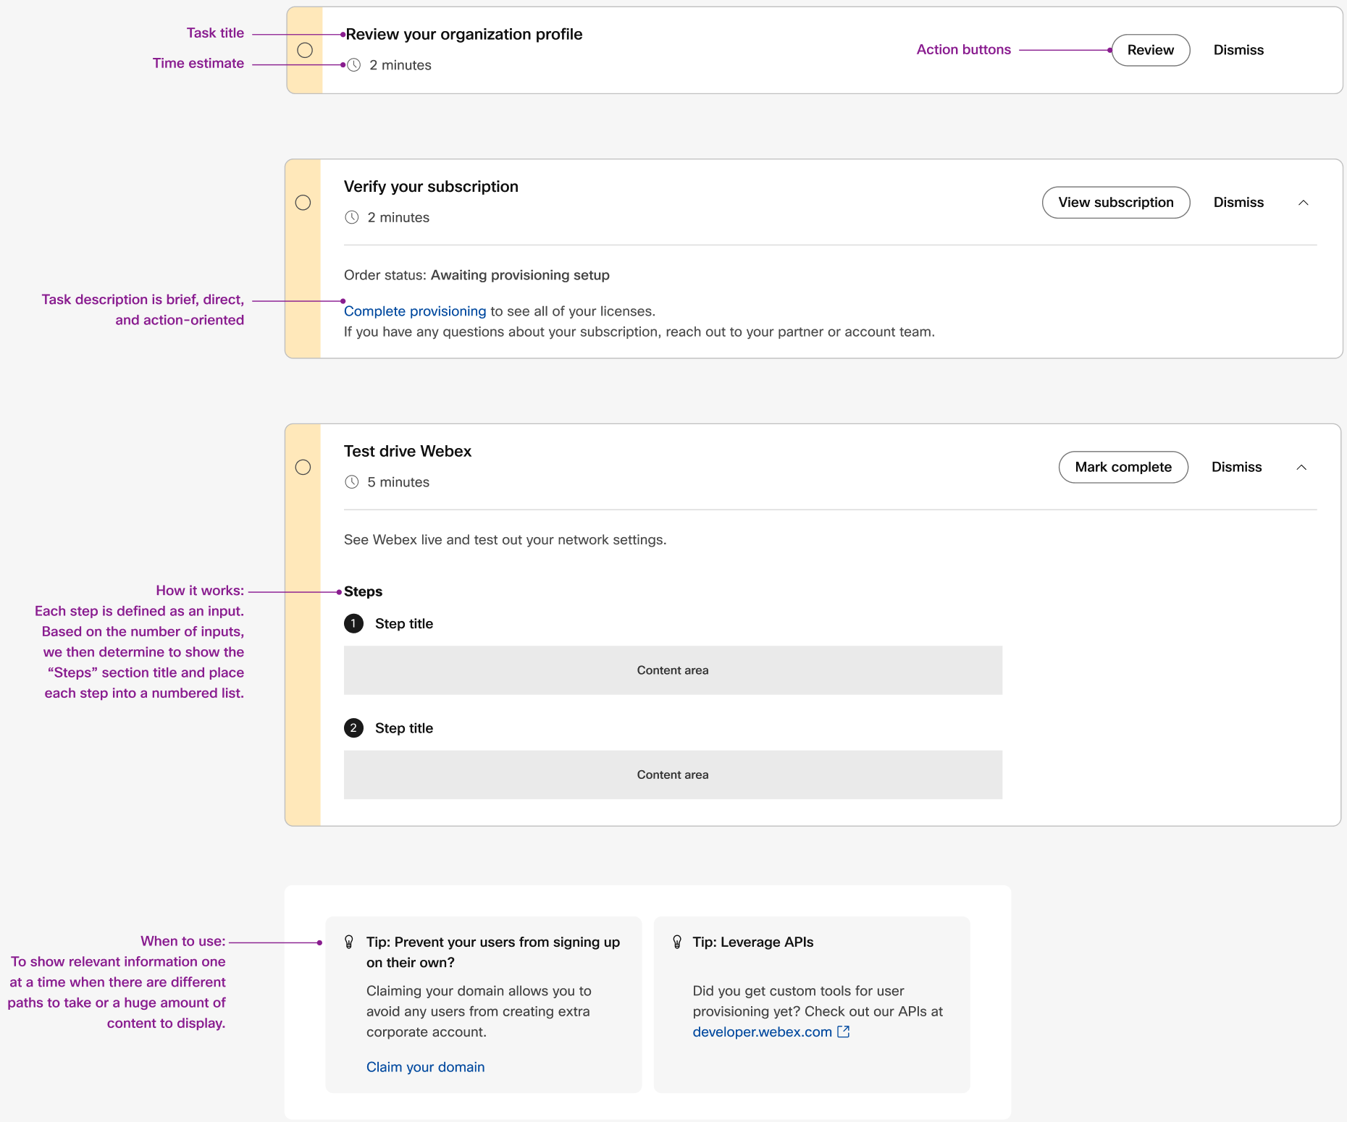Toggle the 'Test drive Webex' task circle
Viewport: 1347px width, 1122px height.
tap(303, 468)
